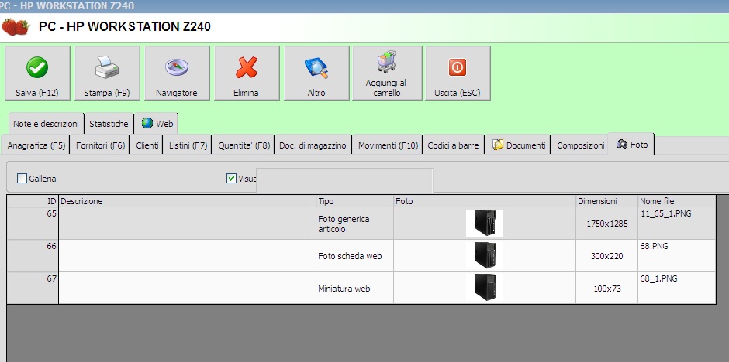Click the Descrizione column header
Viewport: 729px width, 362px height.
click(x=188, y=201)
